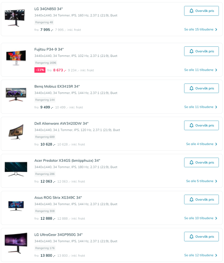Open the Dell Alienware AW3420DW 34" title
224x263 pixels.
pos(61,124)
